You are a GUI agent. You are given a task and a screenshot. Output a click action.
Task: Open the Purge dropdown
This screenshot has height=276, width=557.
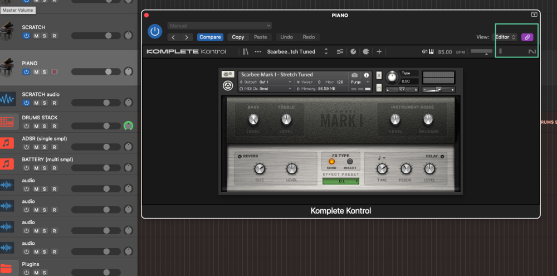(360, 82)
